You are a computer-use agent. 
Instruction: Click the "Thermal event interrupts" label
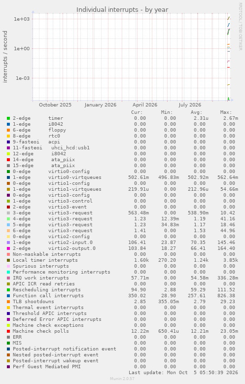[x=48, y=307]
